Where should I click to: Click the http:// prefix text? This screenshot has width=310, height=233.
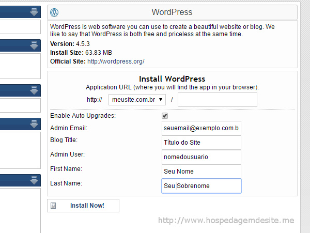95,100
